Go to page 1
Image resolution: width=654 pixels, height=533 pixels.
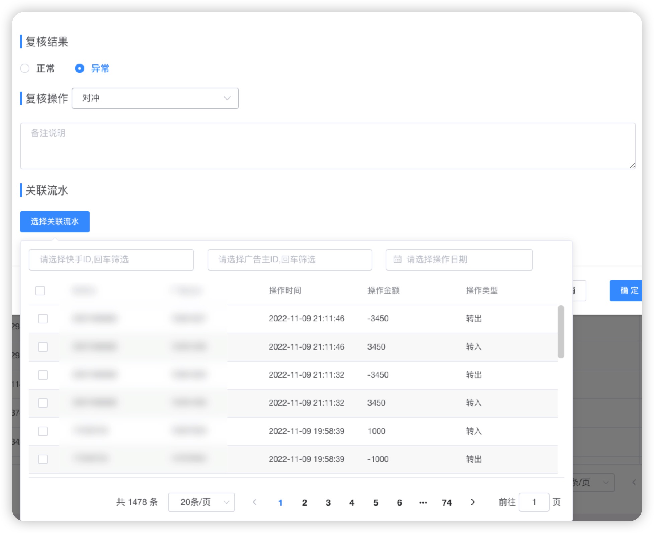[280, 502]
